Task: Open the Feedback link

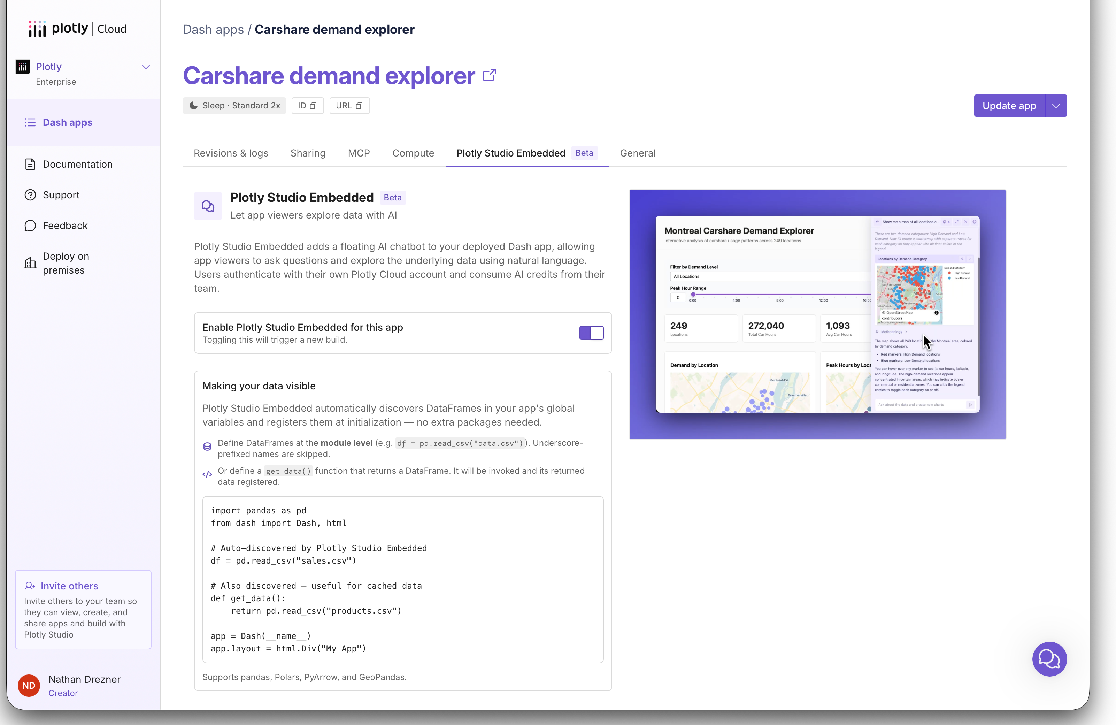Action: (65, 226)
